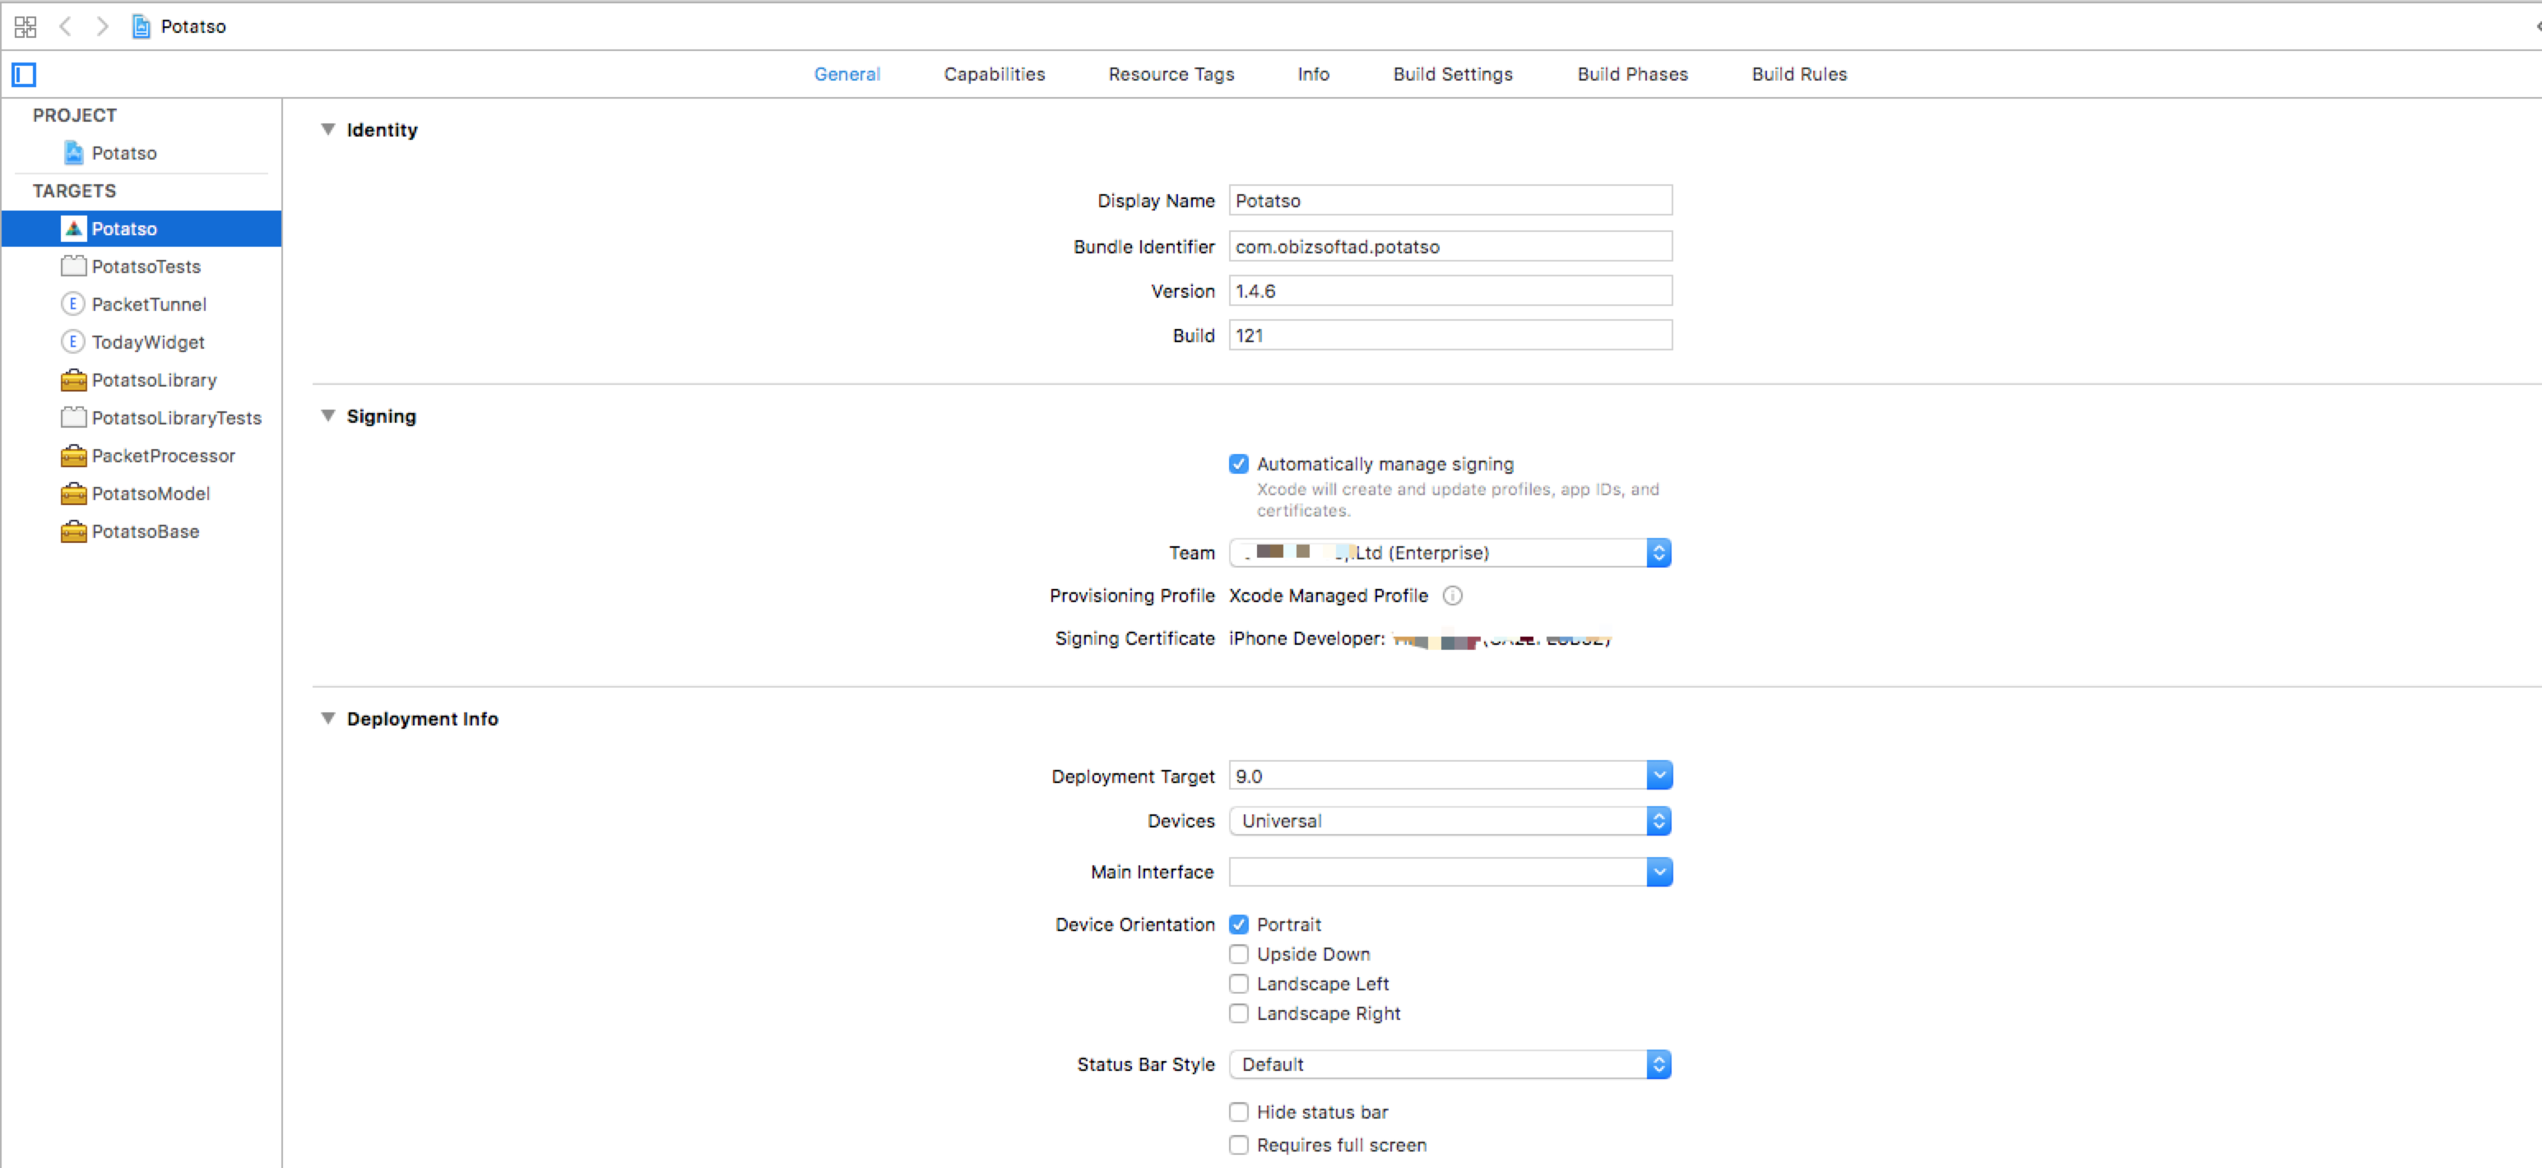Viewport: 2542px width, 1168px height.
Task: Enable the Landscape Left orientation
Action: 1238,985
